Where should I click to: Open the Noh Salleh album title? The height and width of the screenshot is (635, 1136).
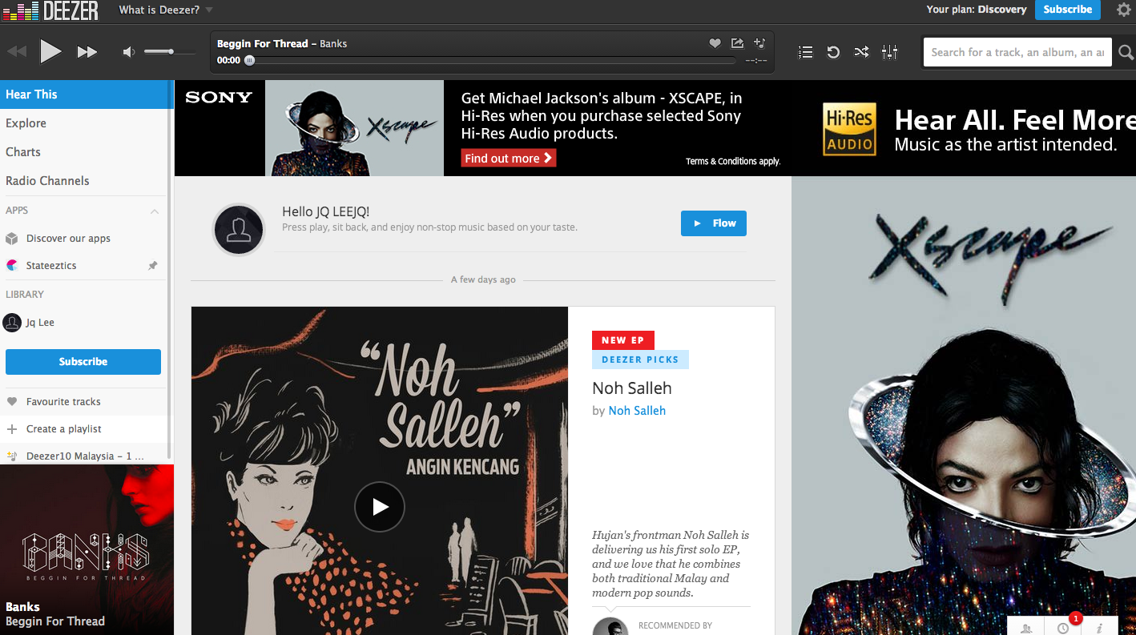(632, 388)
